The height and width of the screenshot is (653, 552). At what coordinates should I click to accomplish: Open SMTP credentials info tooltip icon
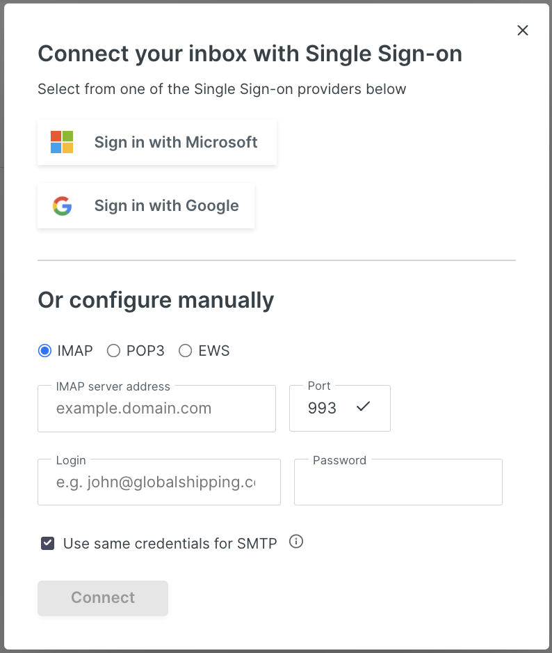[x=296, y=542]
